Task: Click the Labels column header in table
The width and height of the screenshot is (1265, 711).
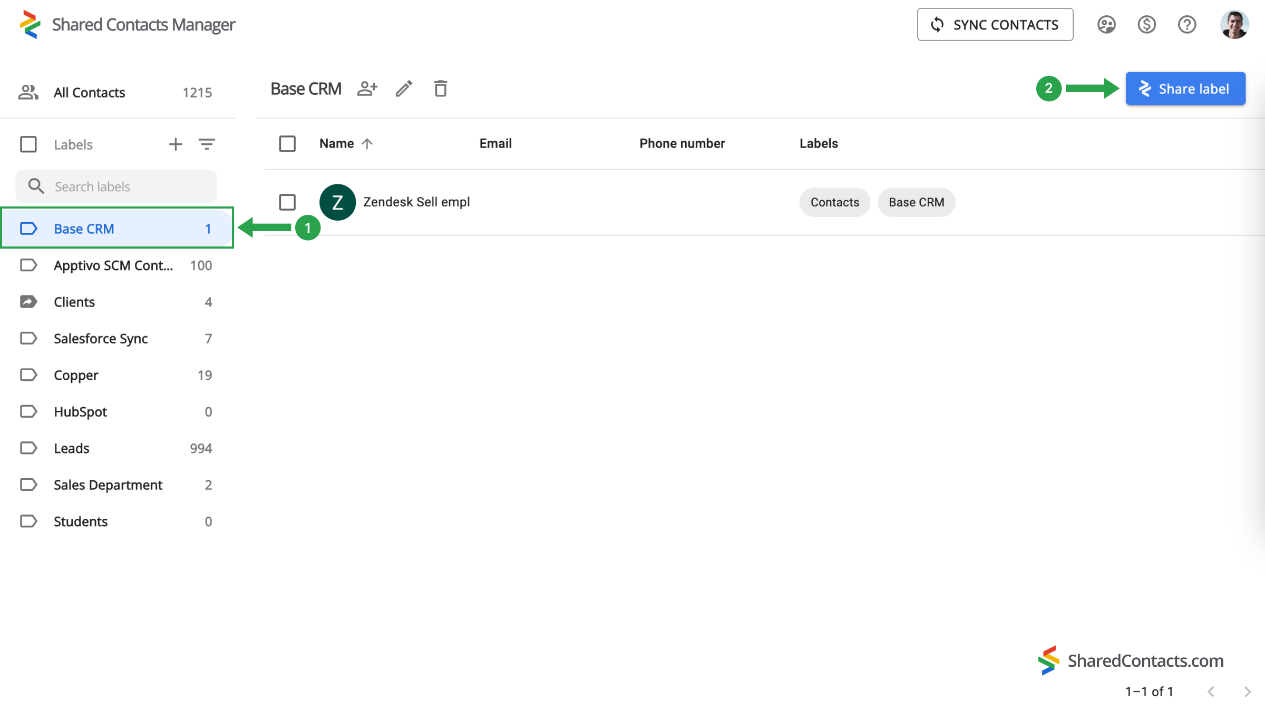Action: pyautogui.click(x=819, y=143)
